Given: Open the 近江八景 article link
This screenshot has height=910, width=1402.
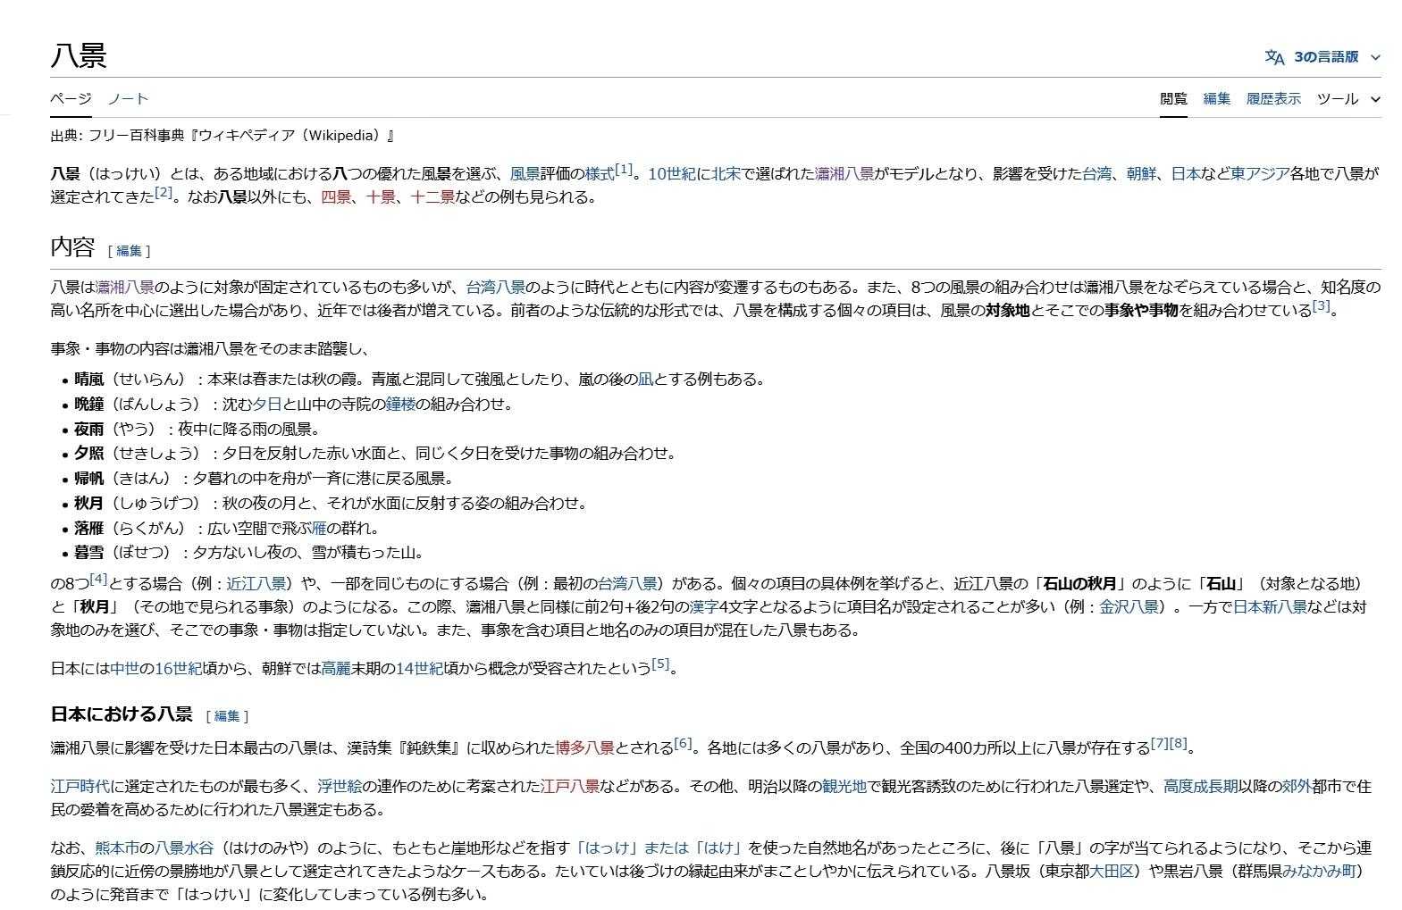Looking at the screenshot, I should 256,584.
